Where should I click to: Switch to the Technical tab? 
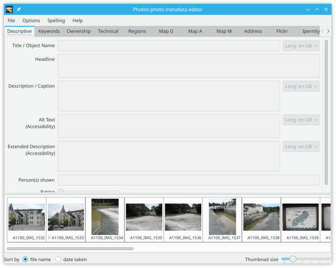(108, 31)
